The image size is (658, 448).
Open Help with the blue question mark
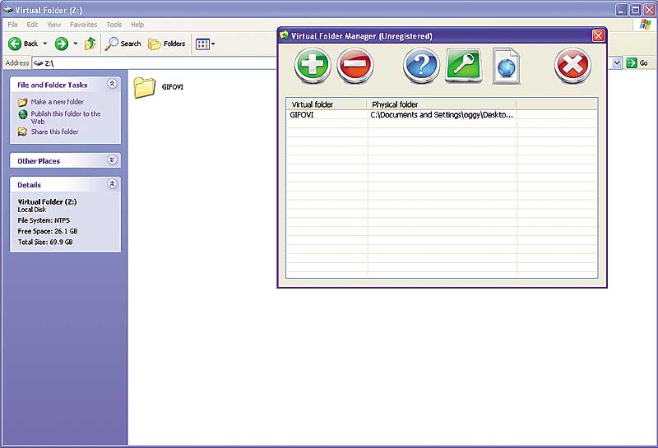tap(421, 66)
